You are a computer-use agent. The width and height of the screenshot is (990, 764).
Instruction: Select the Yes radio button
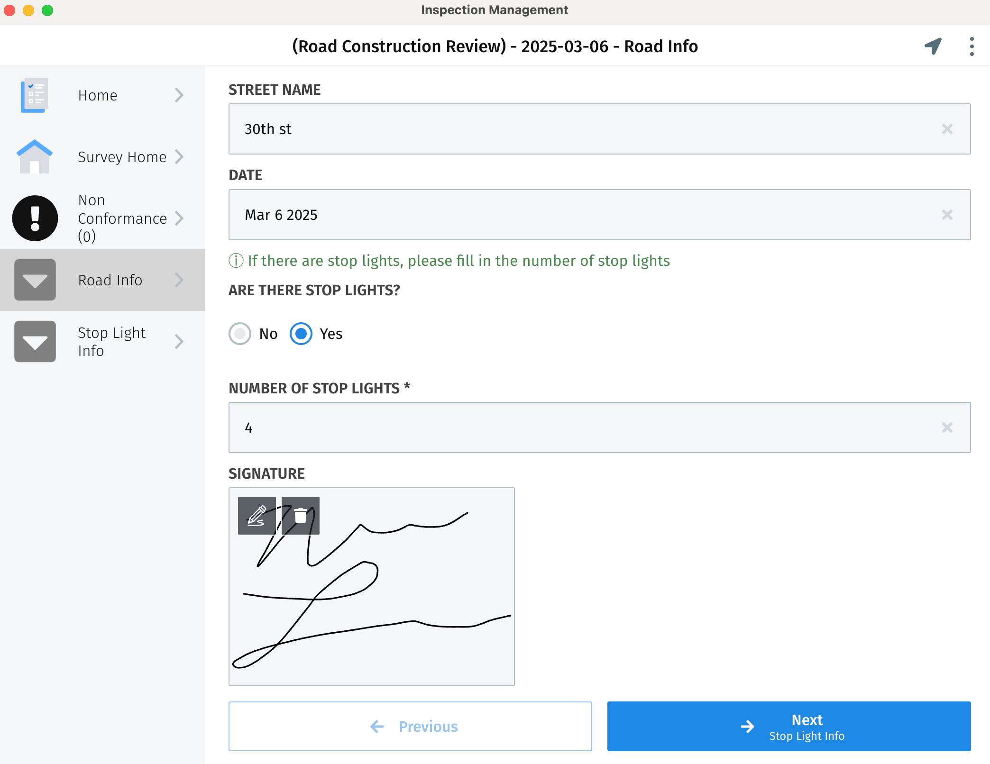pyautogui.click(x=301, y=334)
